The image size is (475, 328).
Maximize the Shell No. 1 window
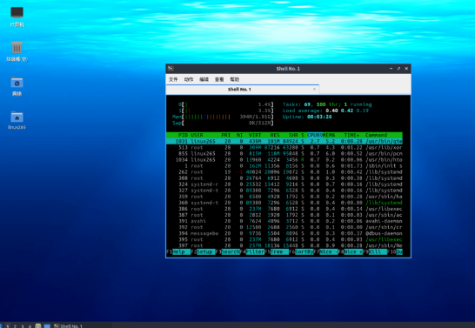398,69
